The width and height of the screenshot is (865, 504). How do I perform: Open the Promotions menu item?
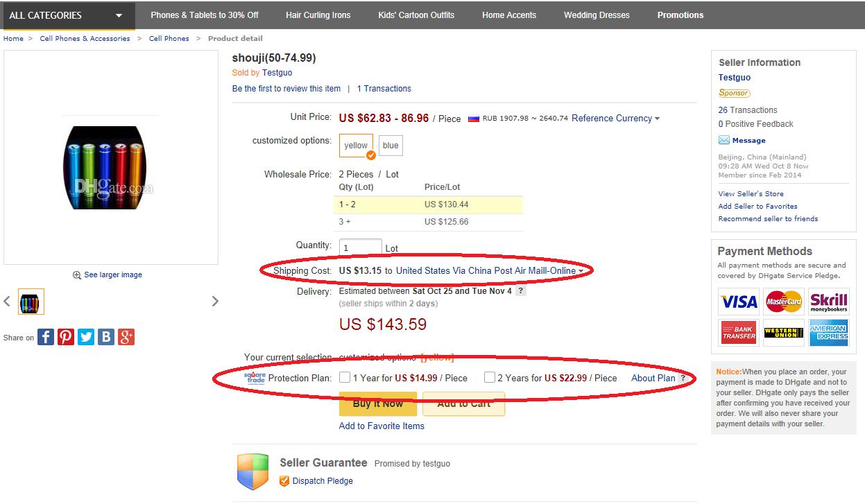(680, 15)
